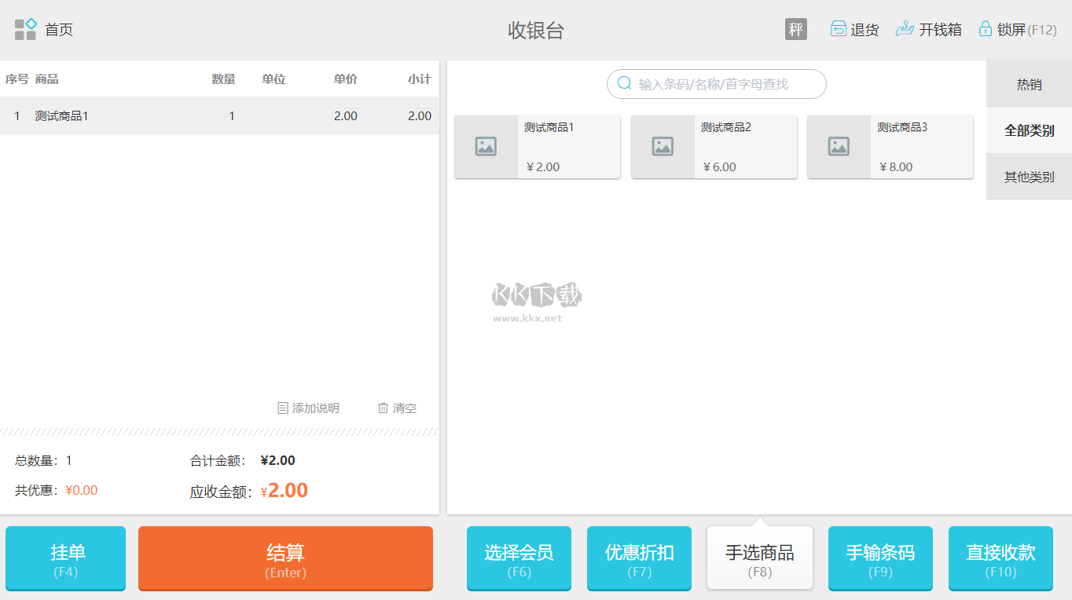1072x600 pixels.
Task: Click the 添加说明 note icon
Action: point(283,408)
